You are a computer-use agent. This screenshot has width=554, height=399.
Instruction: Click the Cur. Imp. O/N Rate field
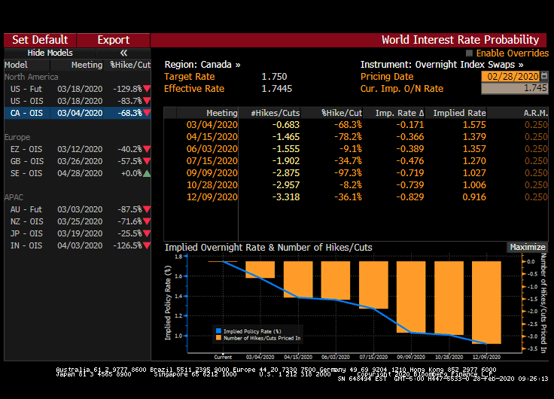514,88
